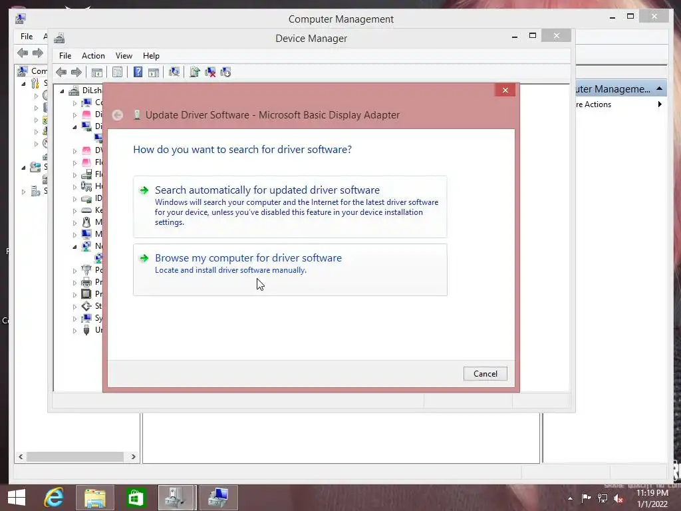Expand the System devices category arrow
This screenshot has width=681, height=511.
coord(74,319)
